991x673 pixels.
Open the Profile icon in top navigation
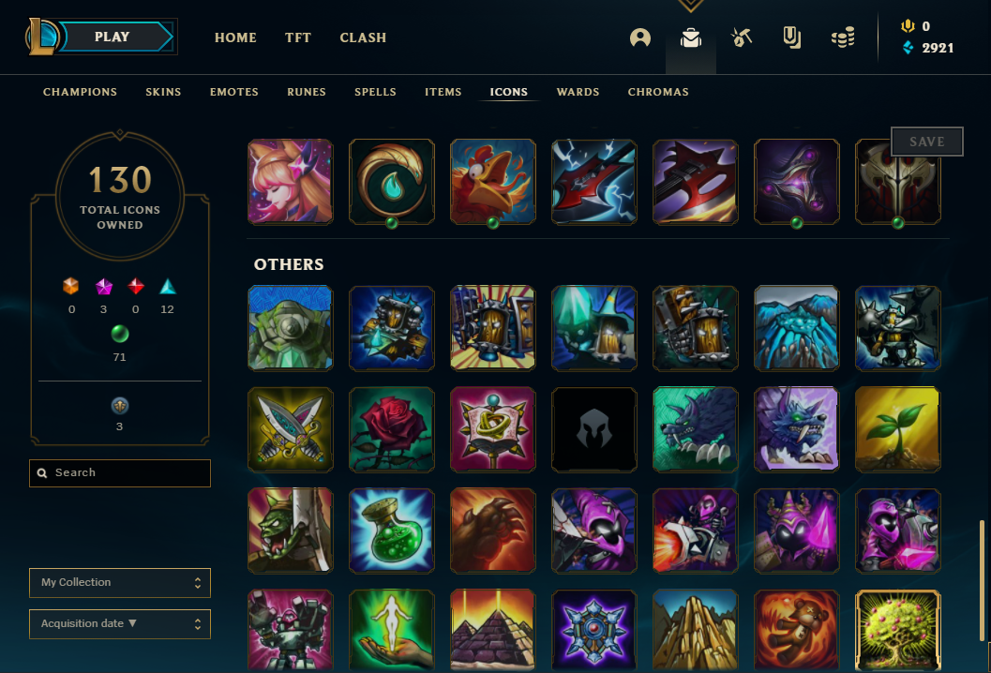click(x=640, y=37)
